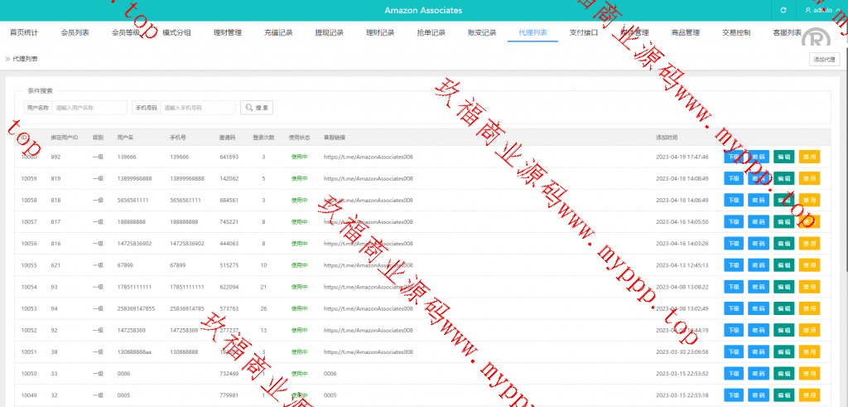Image resolution: width=848 pixels, height=407 pixels.
Task: Open the 客服列表 customer service tab
Action: point(787,33)
